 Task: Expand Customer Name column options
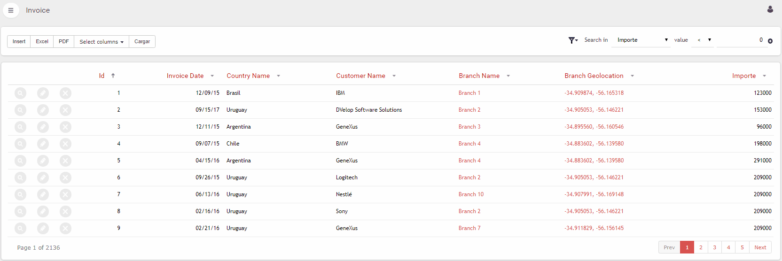(394, 76)
